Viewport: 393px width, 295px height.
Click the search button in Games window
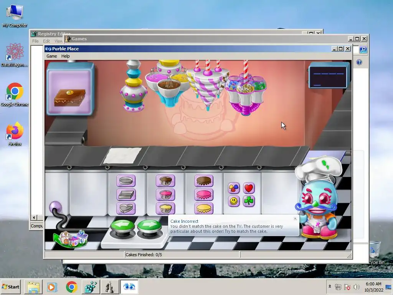tap(363, 50)
